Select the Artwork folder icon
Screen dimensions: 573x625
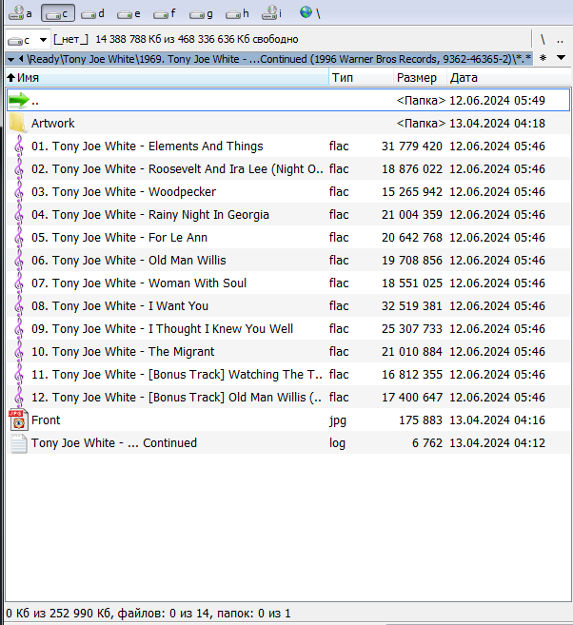[x=17, y=123]
